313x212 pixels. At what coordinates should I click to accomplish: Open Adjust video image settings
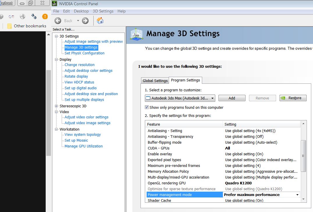[88, 123]
